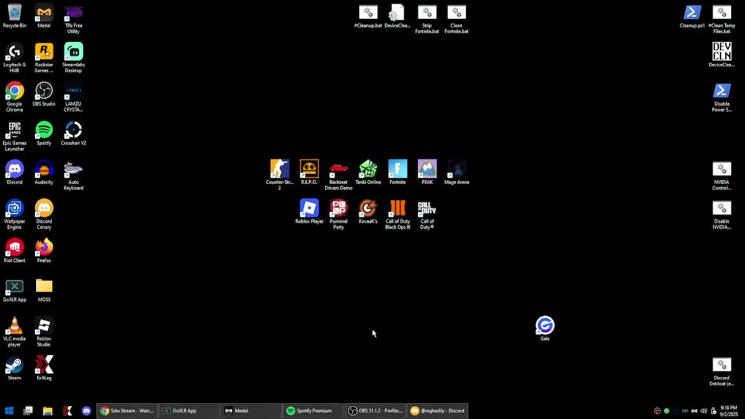Select the NVIDIA Control file icon
745x419 pixels.
[722, 175]
